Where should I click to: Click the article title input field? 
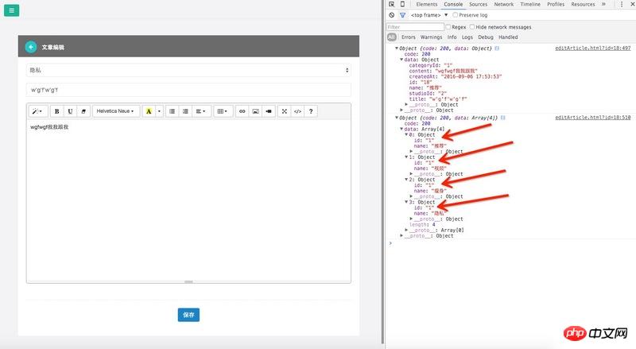(188, 90)
